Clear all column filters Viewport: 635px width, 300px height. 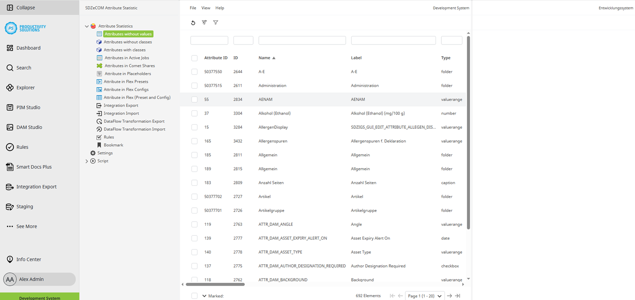coord(204,23)
